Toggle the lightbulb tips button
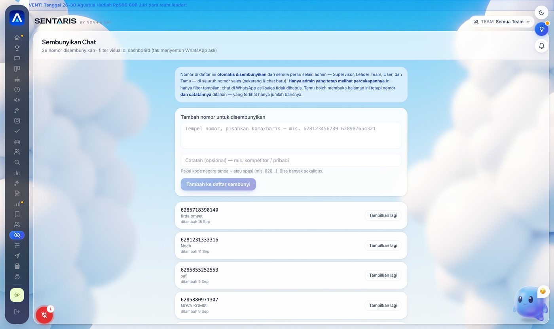This screenshot has height=329, width=554. (x=542, y=29)
